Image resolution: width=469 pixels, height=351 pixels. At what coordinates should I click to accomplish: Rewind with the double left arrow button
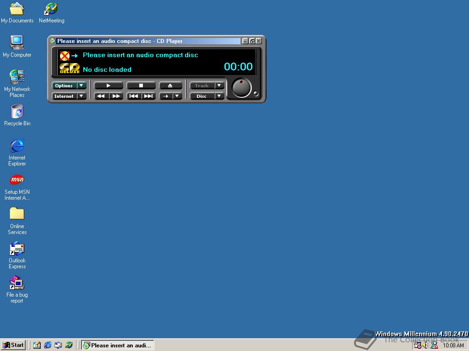101,96
